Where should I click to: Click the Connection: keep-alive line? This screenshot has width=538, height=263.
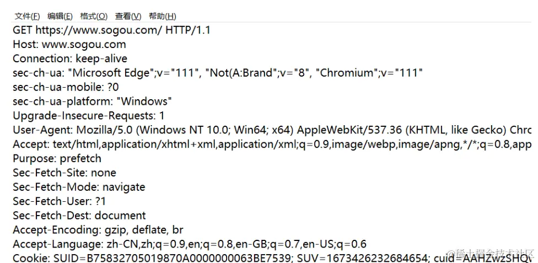[x=70, y=58]
